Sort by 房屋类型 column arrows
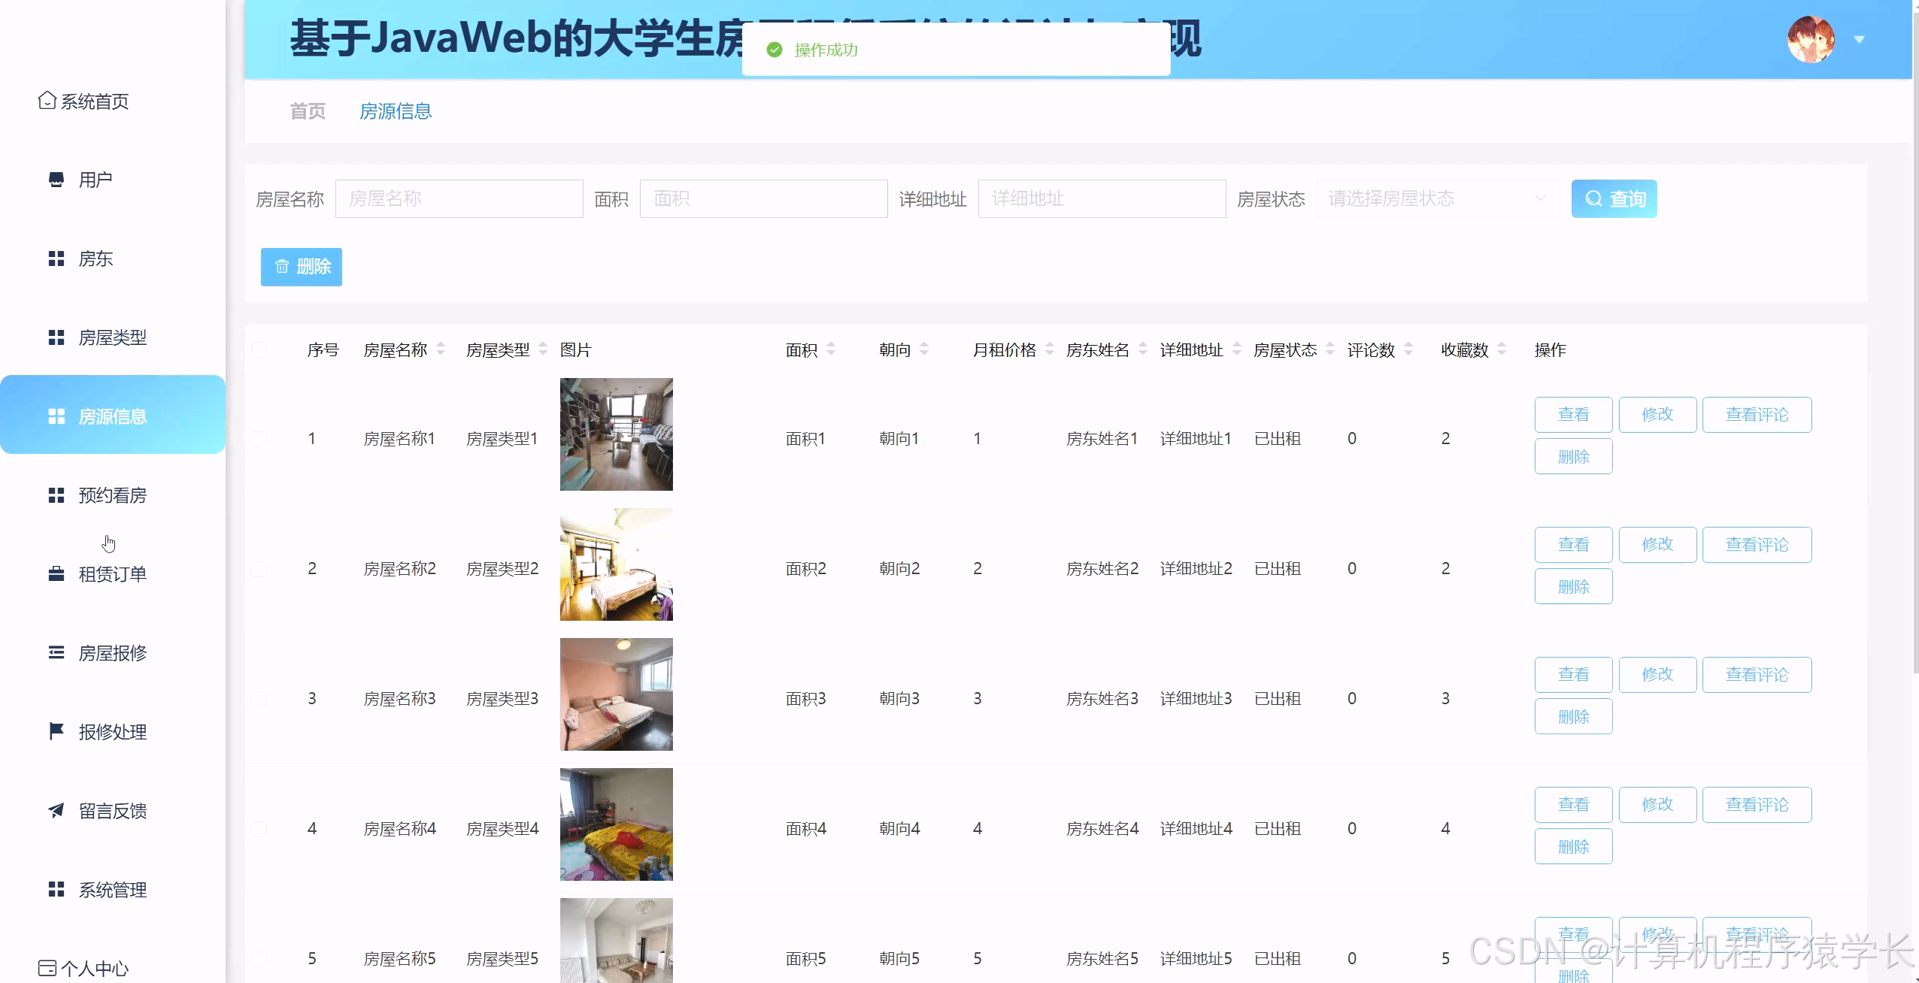Screen dimensions: 1919x983 pos(543,349)
